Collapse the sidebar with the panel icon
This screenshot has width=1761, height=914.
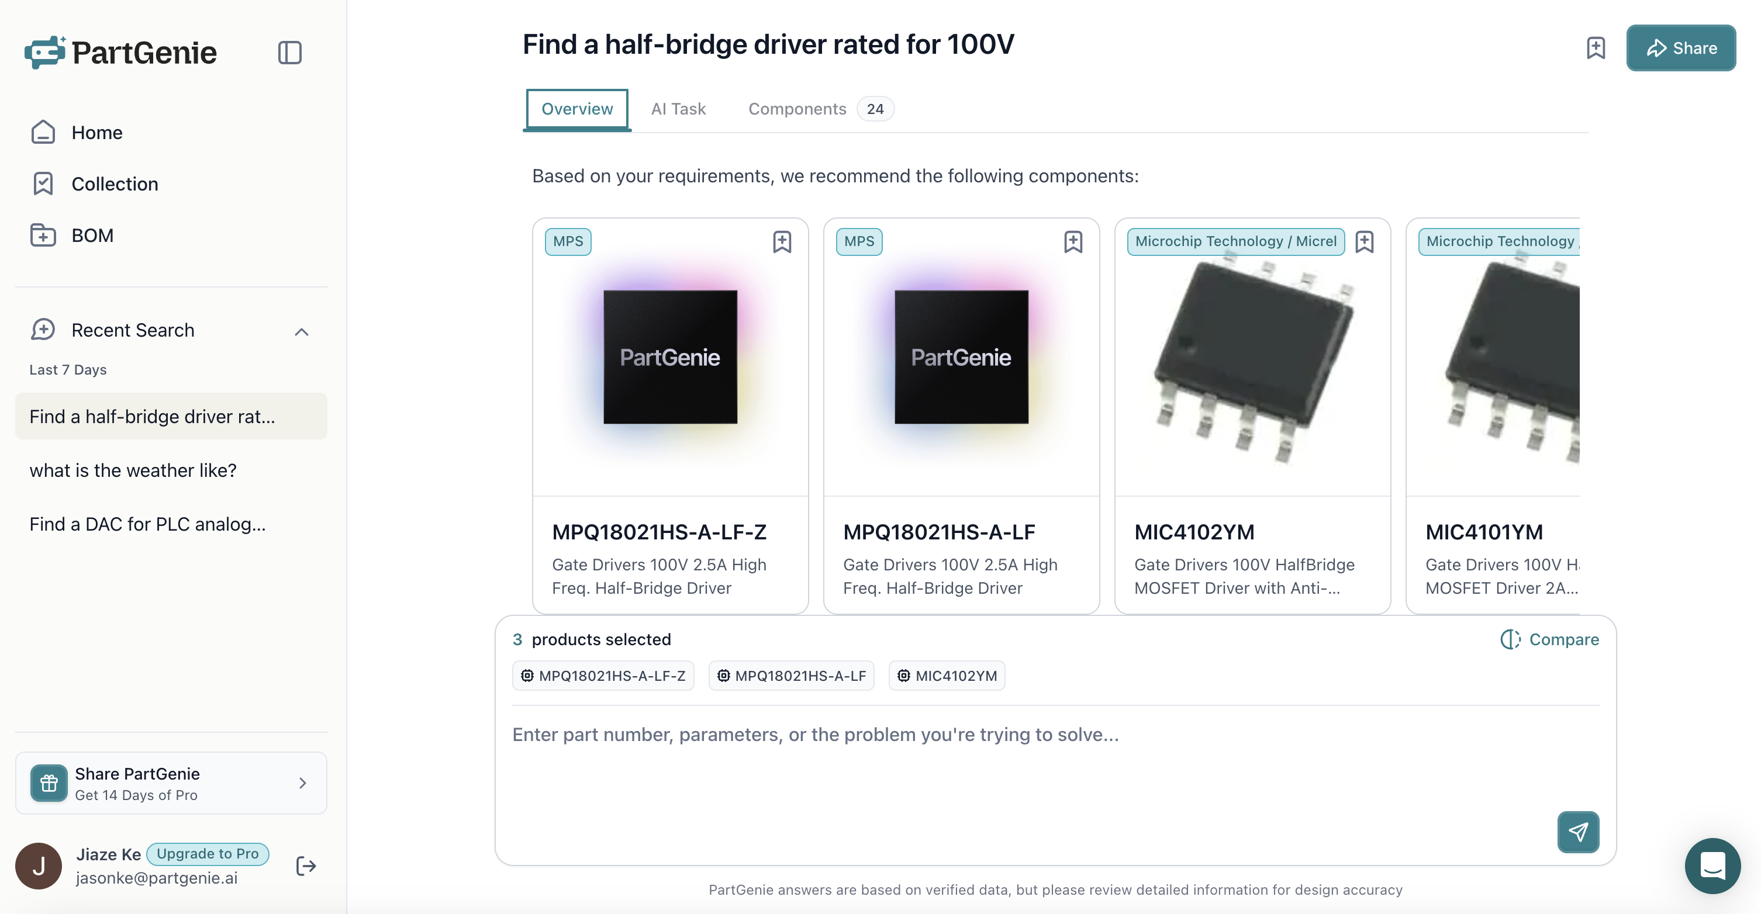290,53
